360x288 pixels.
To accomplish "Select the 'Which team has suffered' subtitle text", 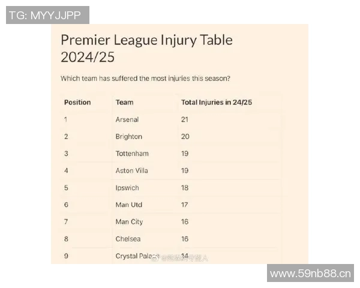I will tap(145, 79).
